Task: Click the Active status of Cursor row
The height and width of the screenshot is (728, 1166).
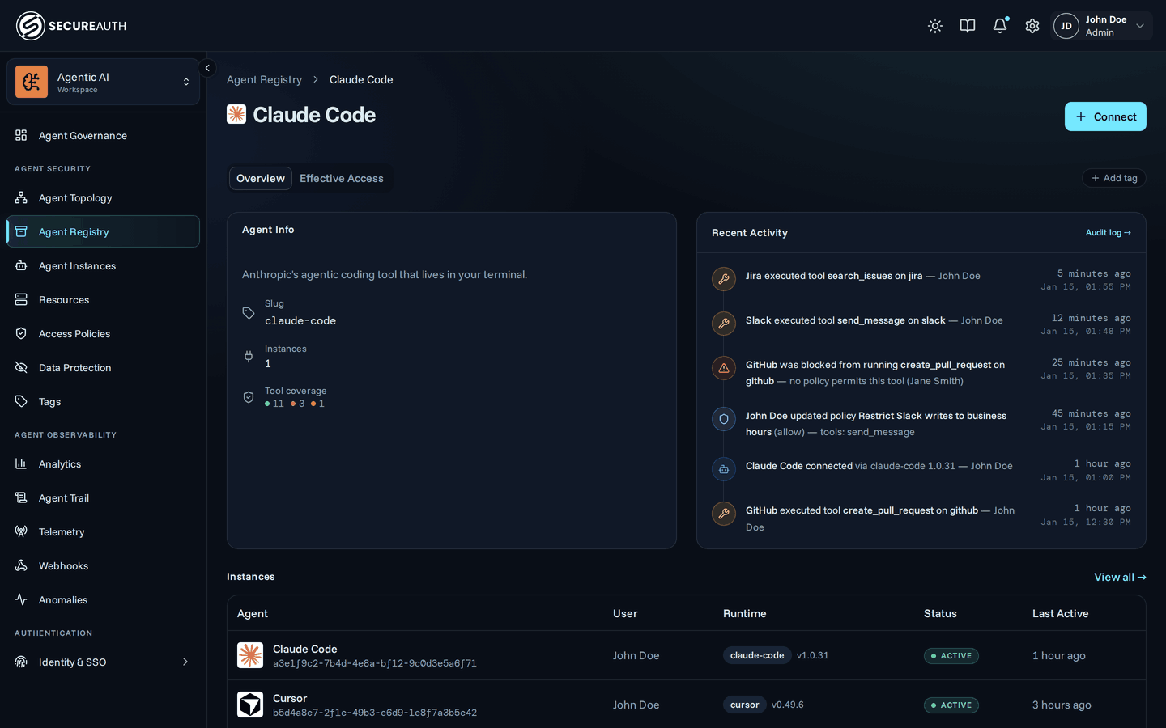Action: pos(951,705)
